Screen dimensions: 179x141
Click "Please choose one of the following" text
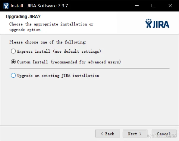(x=48, y=42)
